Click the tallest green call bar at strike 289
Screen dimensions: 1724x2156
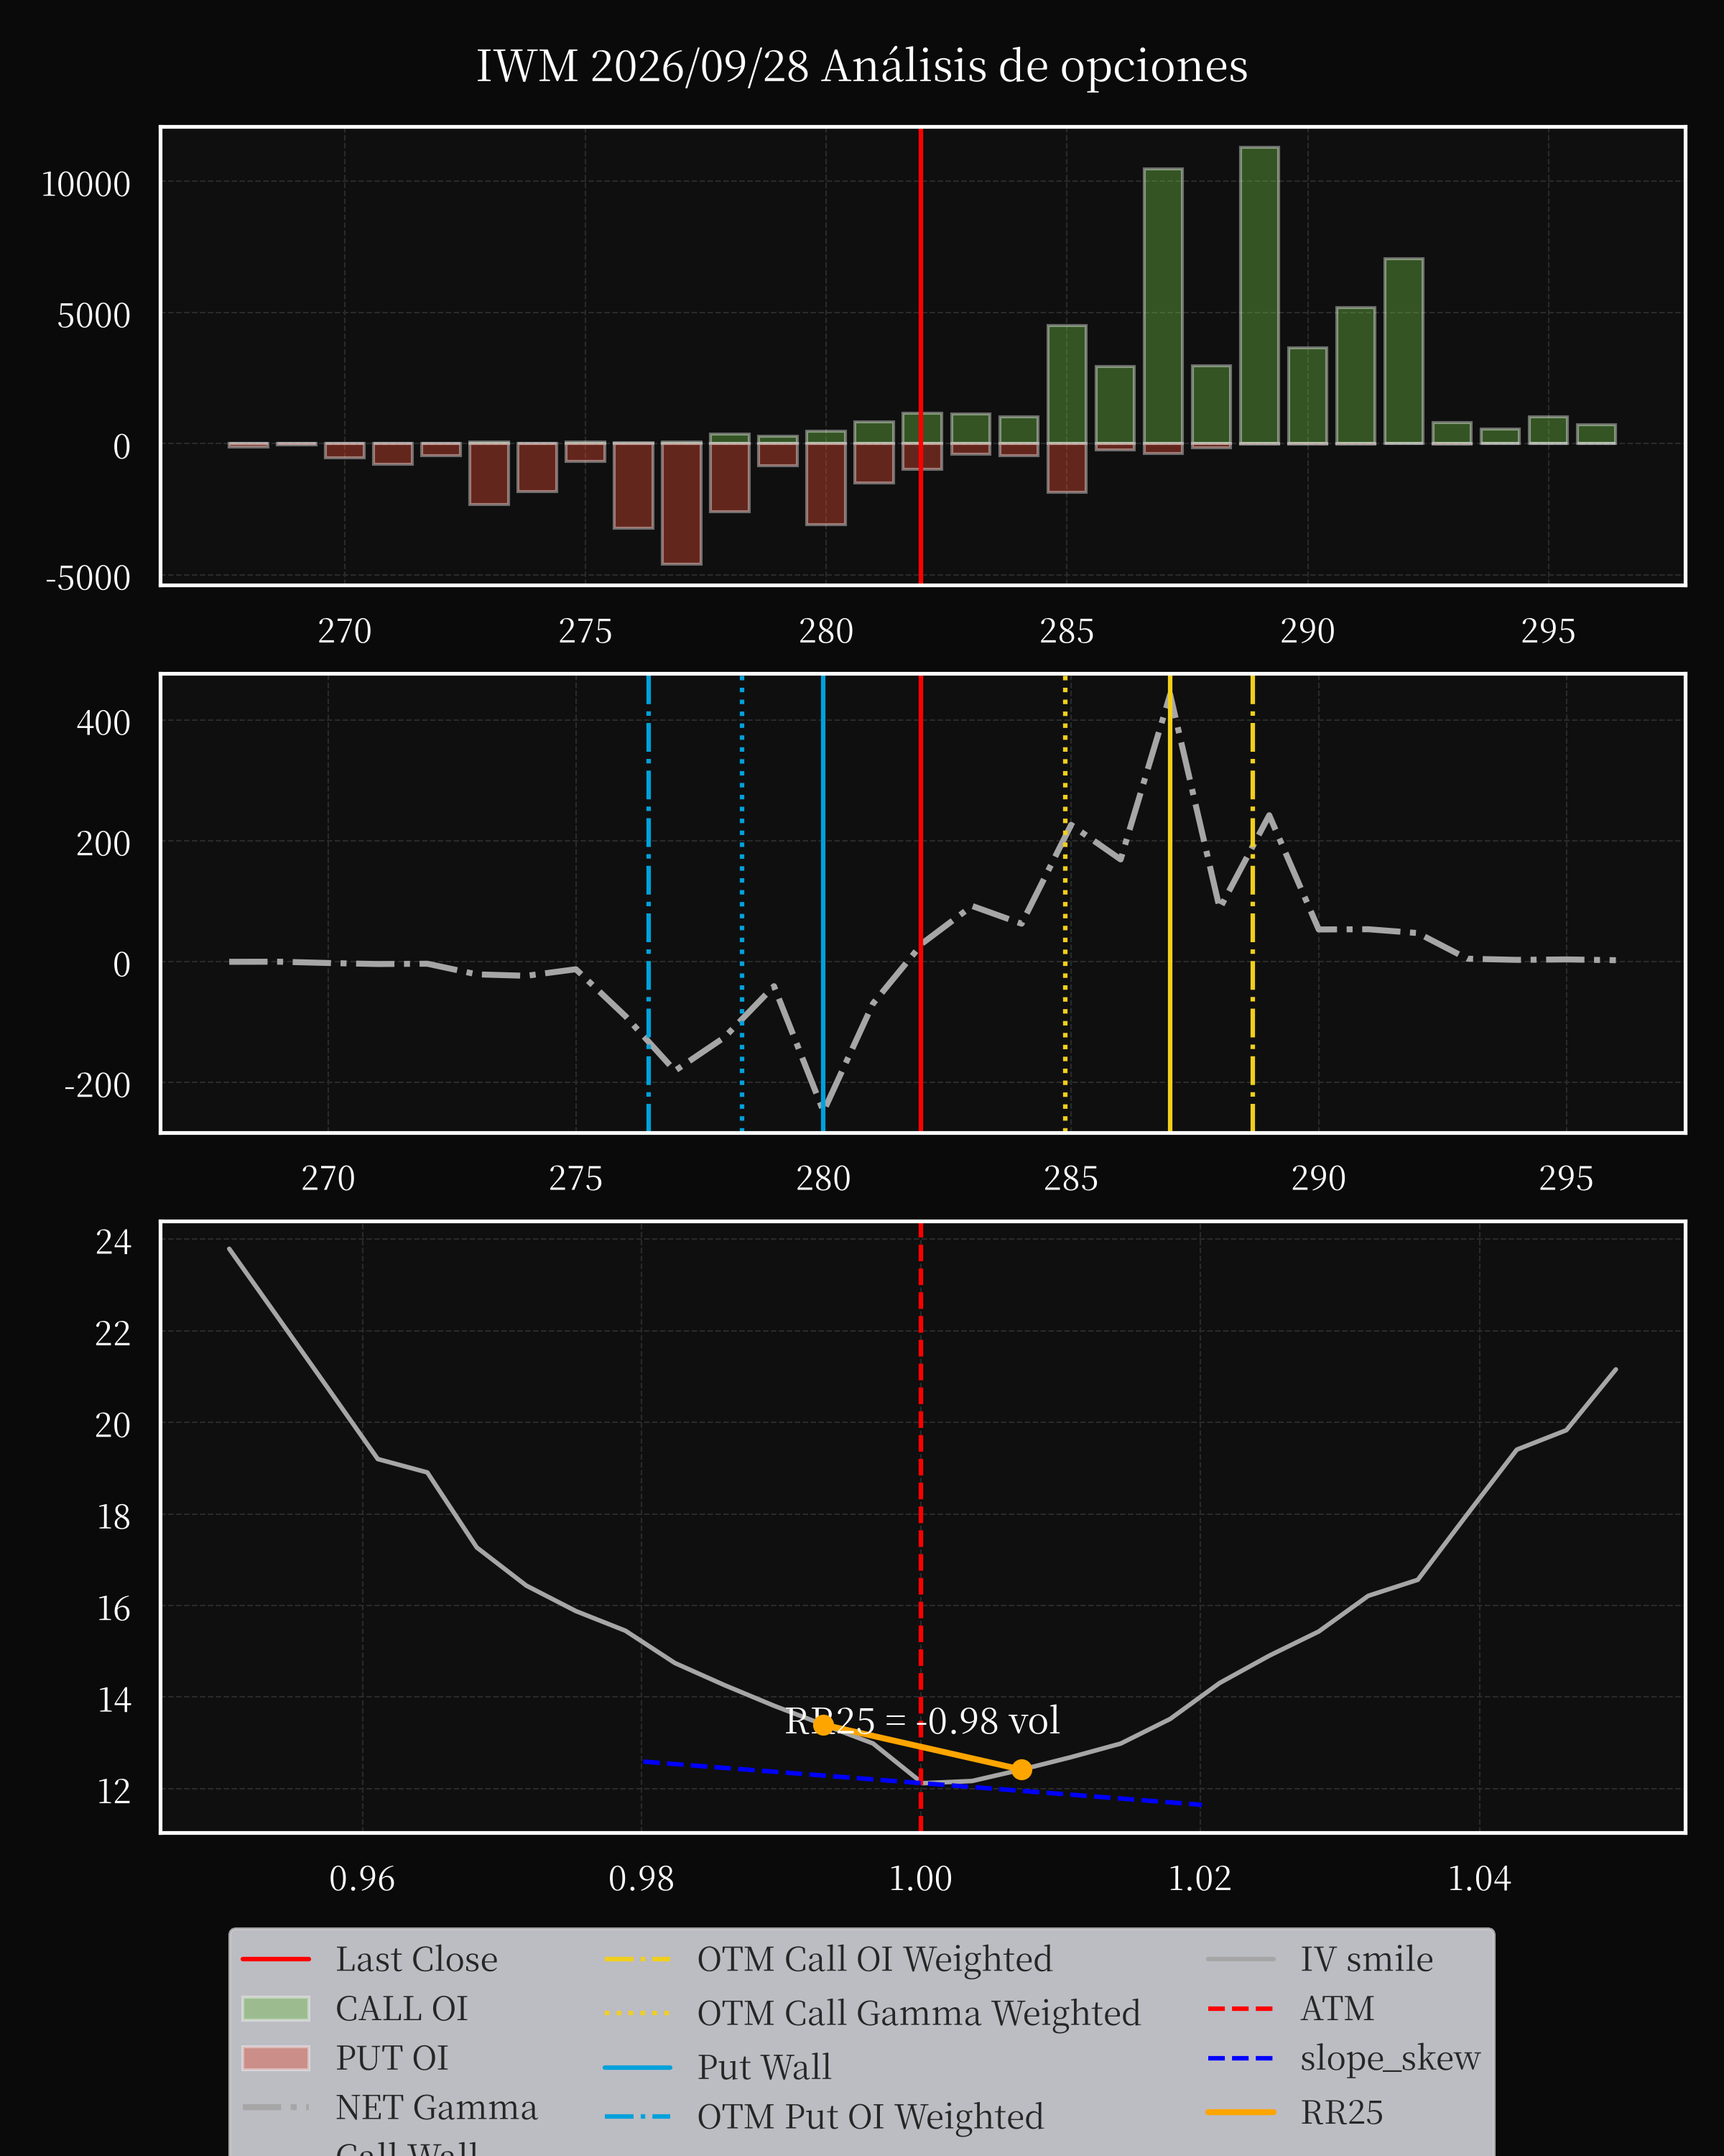click(x=1259, y=295)
